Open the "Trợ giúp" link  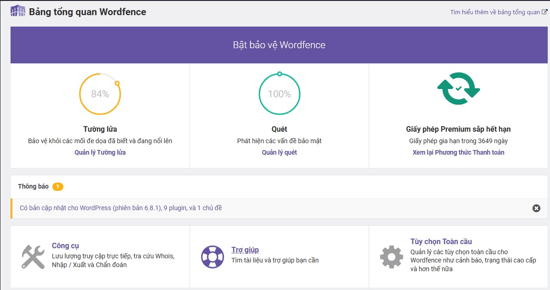[x=245, y=250]
